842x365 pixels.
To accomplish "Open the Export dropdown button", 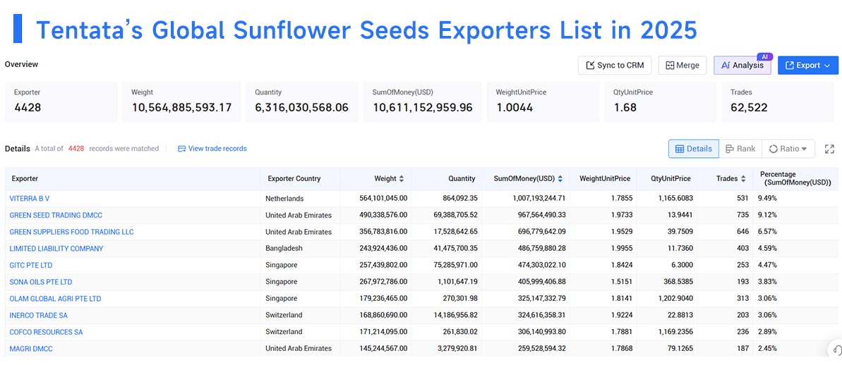I will click(x=807, y=66).
